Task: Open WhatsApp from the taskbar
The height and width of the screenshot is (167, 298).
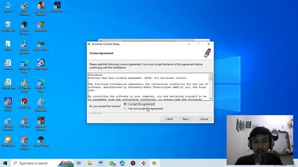Action: [x=112, y=163]
